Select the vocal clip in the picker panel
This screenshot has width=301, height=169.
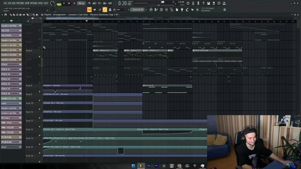click(11, 147)
